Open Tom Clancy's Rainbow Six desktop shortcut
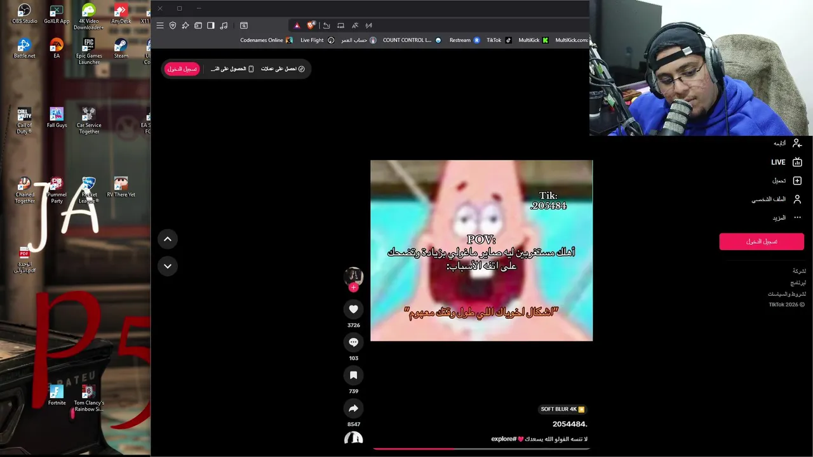The image size is (813, 457). 89,399
